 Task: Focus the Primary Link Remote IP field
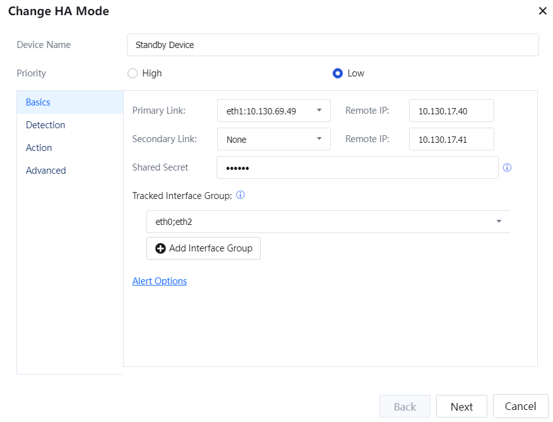coord(451,111)
